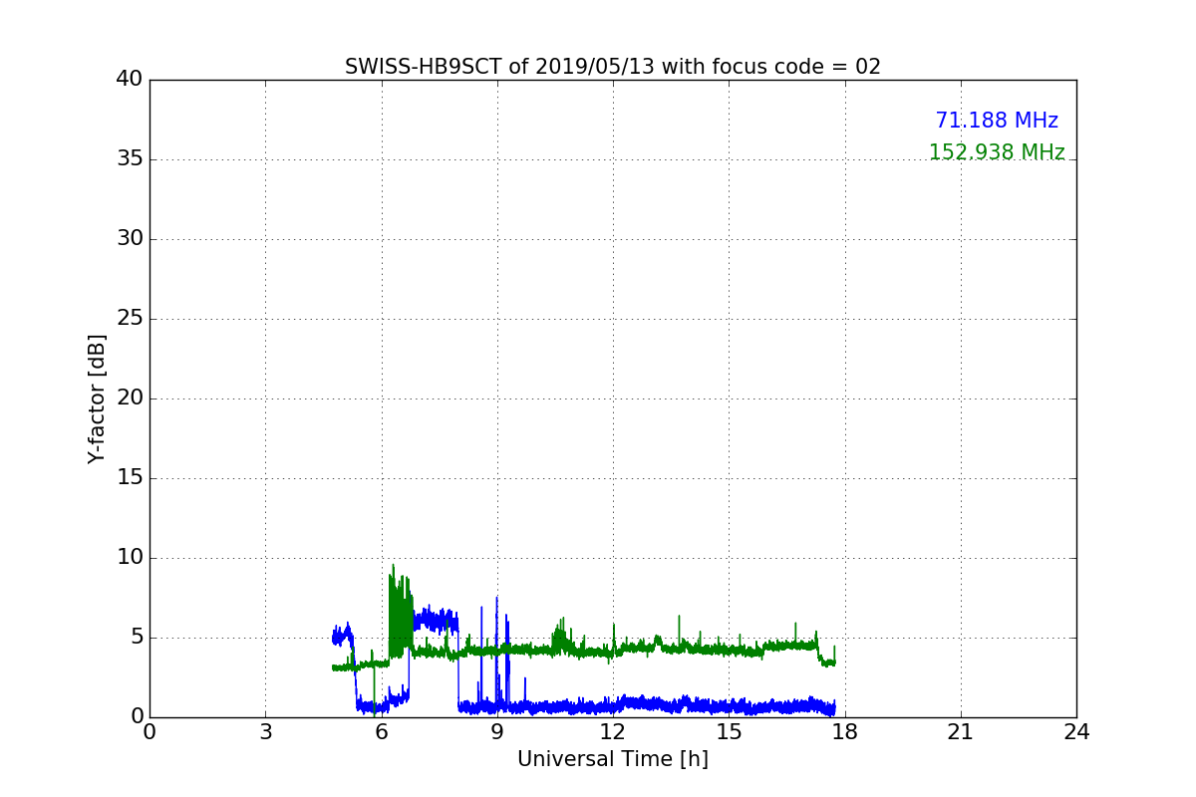Screen dimensions: 1196x797
Task: Click the x-axis tick label 24
Action: coord(1076,732)
